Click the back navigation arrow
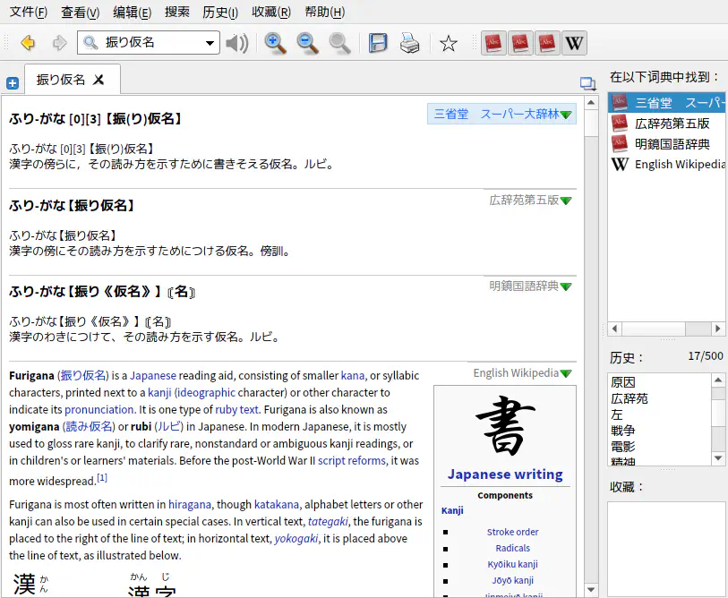Image resolution: width=728 pixels, height=598 pixels. pyautogui.click(x=28, y=43)
